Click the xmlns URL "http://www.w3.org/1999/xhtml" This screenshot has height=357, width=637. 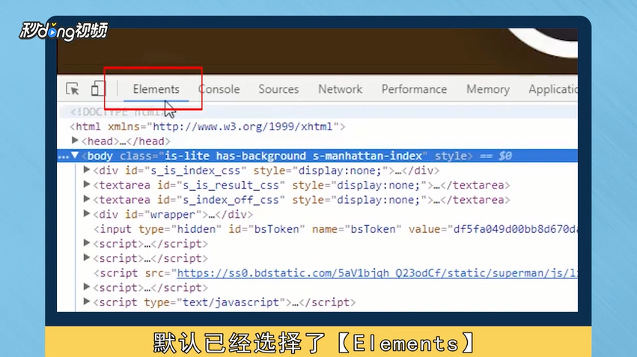[243, 126]
